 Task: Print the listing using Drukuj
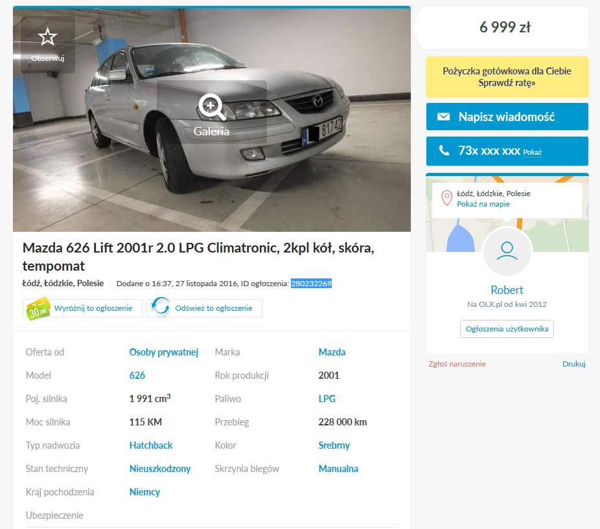coord(573,364)
